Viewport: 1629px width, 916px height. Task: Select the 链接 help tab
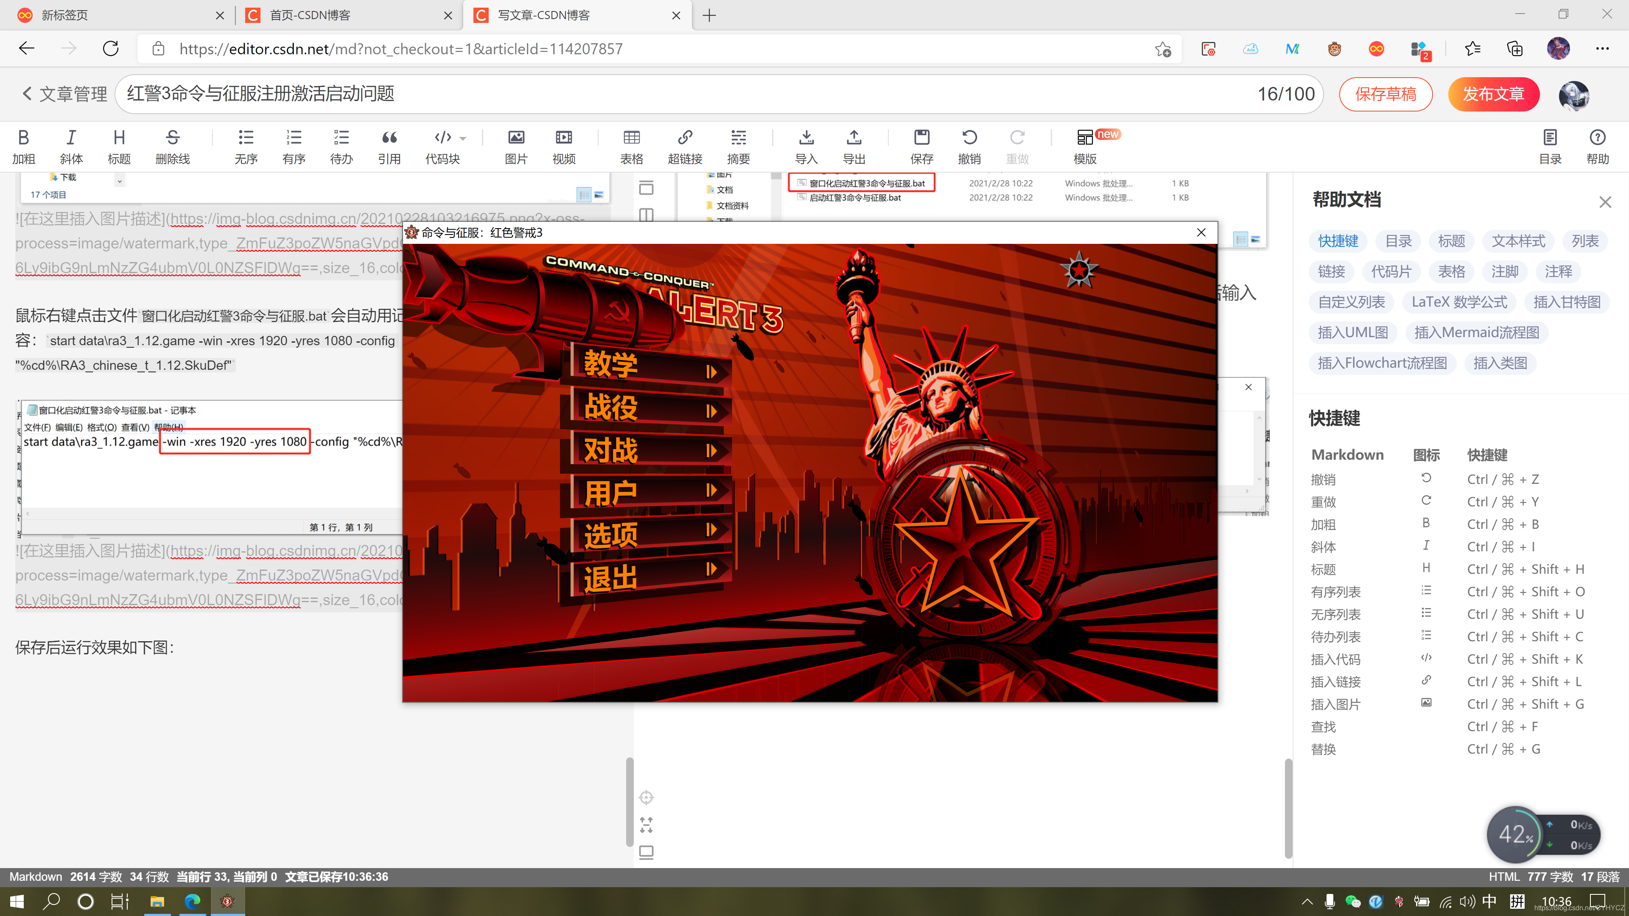point(1331,271)
